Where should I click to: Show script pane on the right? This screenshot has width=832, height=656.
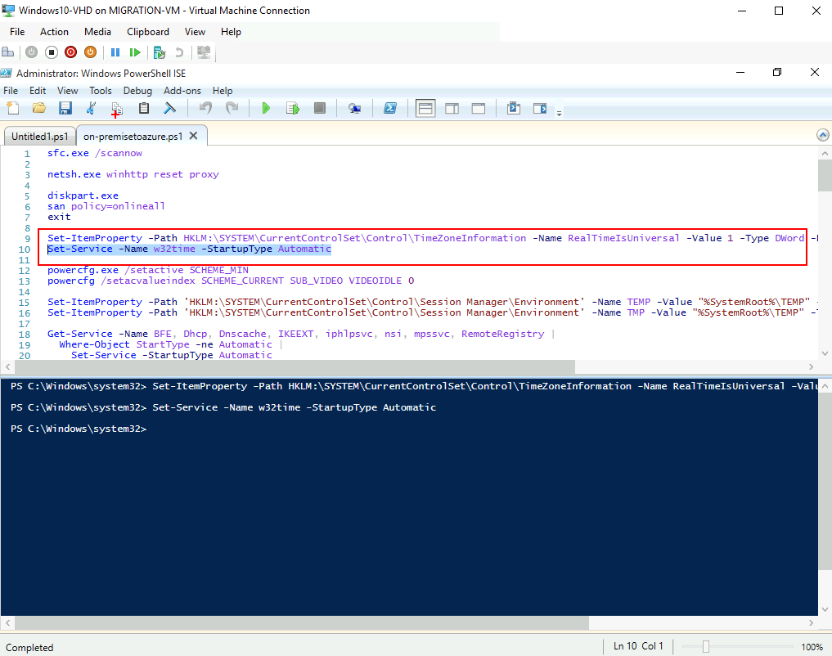click(x=452, y=108)
